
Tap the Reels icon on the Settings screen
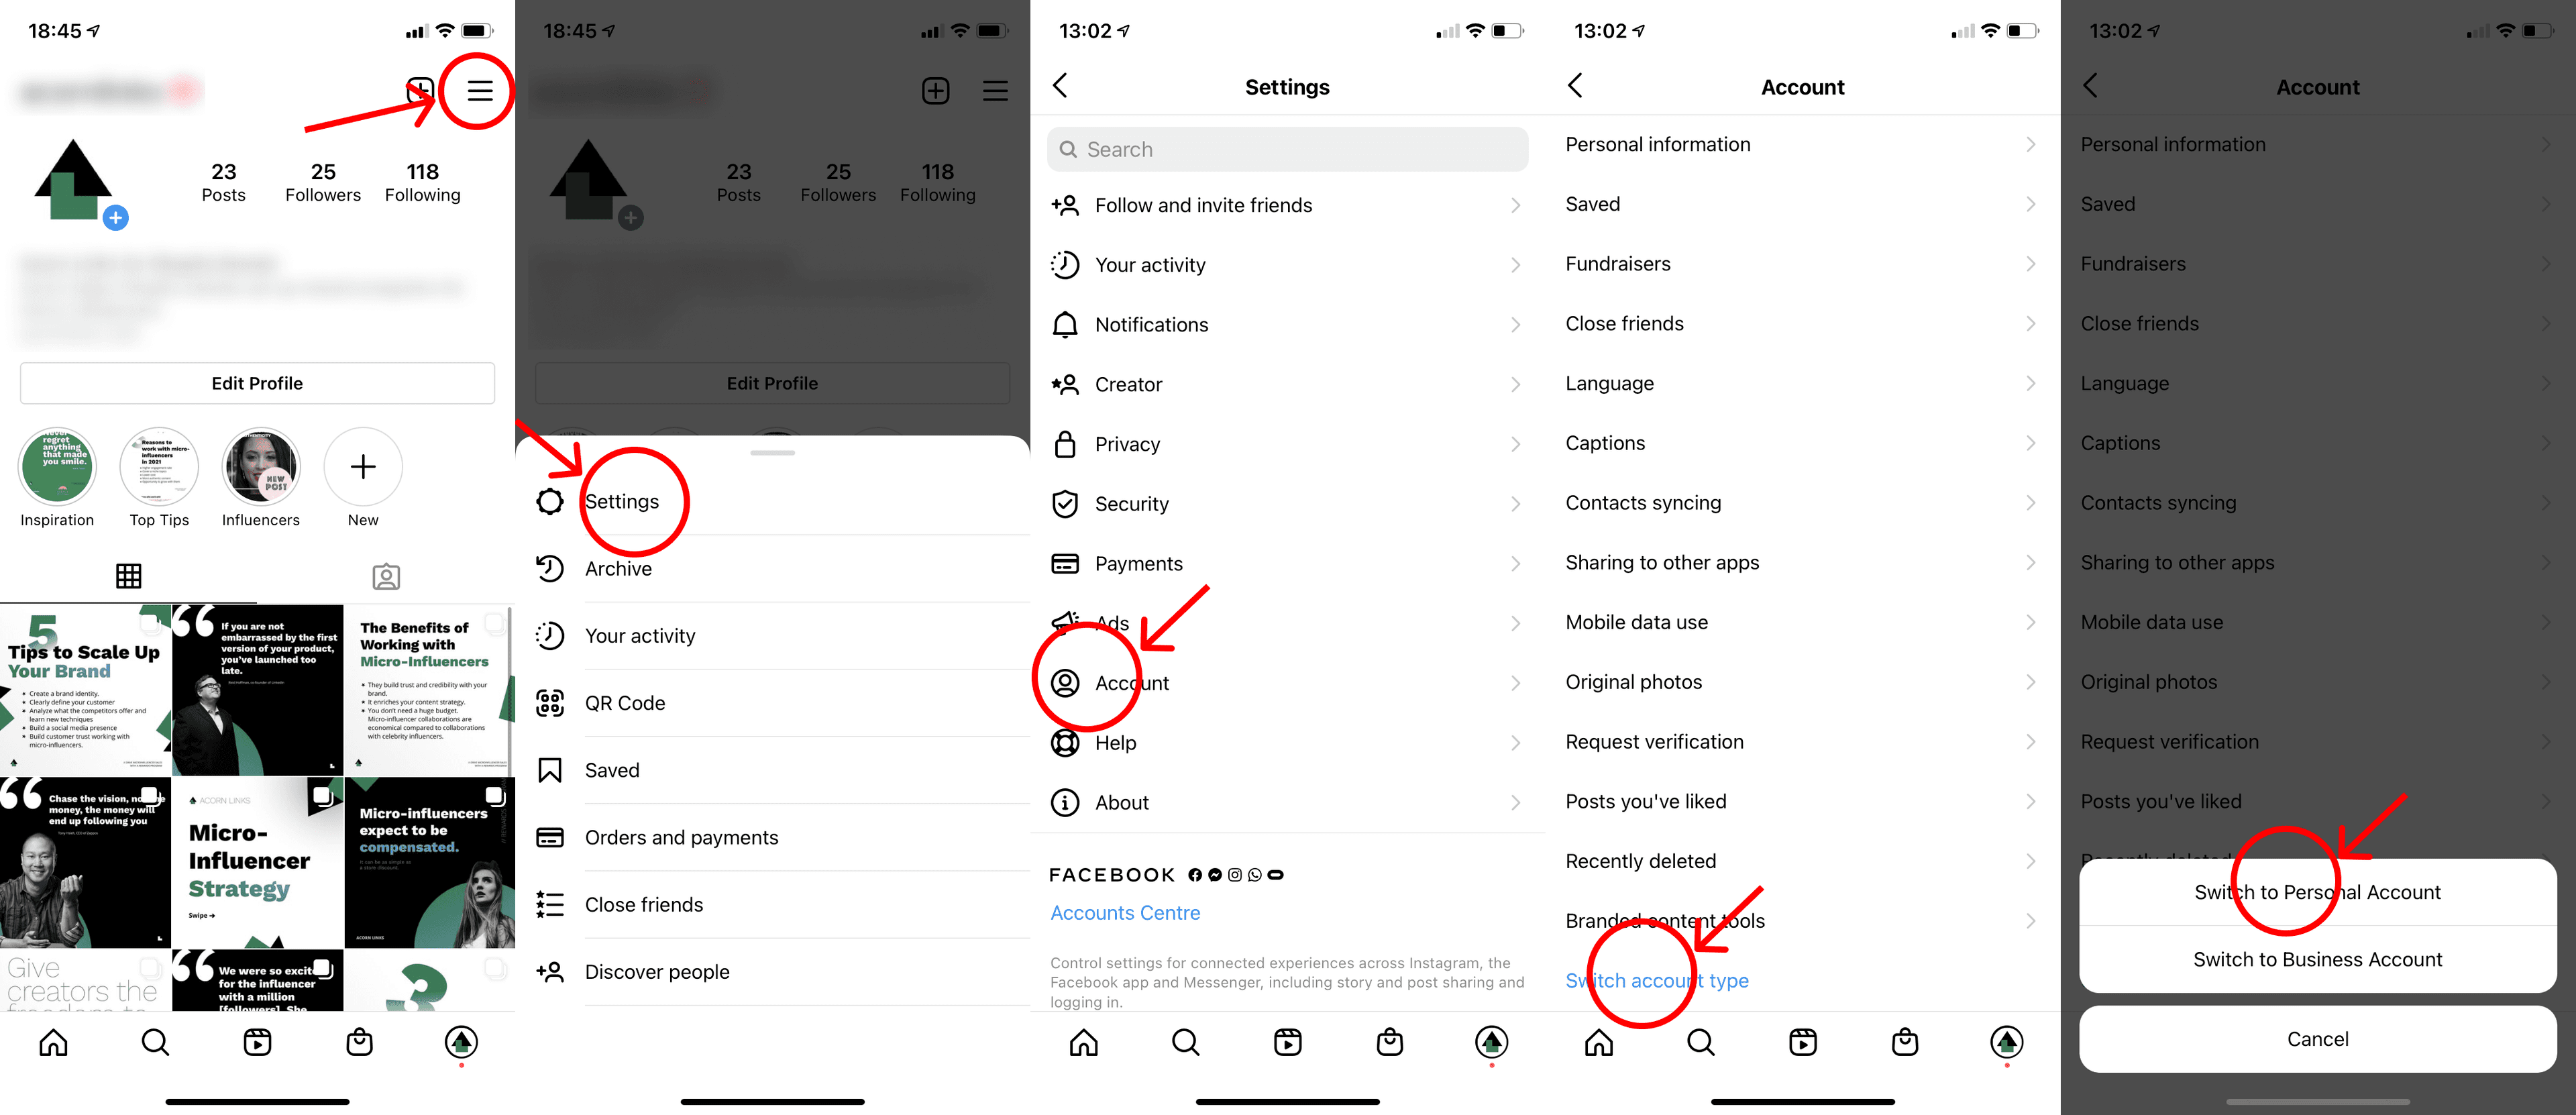[1287, 1042]
